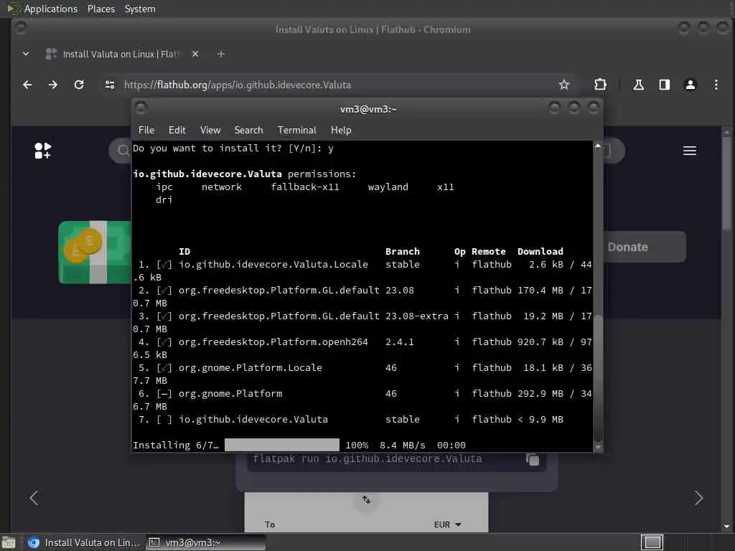The height and width of the screenshot is (551, 735).
Task: Reload the Flathub page
Action: pos(79,85)
